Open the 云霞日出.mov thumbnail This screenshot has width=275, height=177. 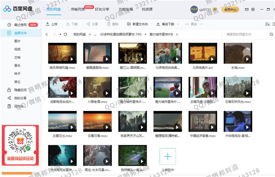tap(62, 122)
